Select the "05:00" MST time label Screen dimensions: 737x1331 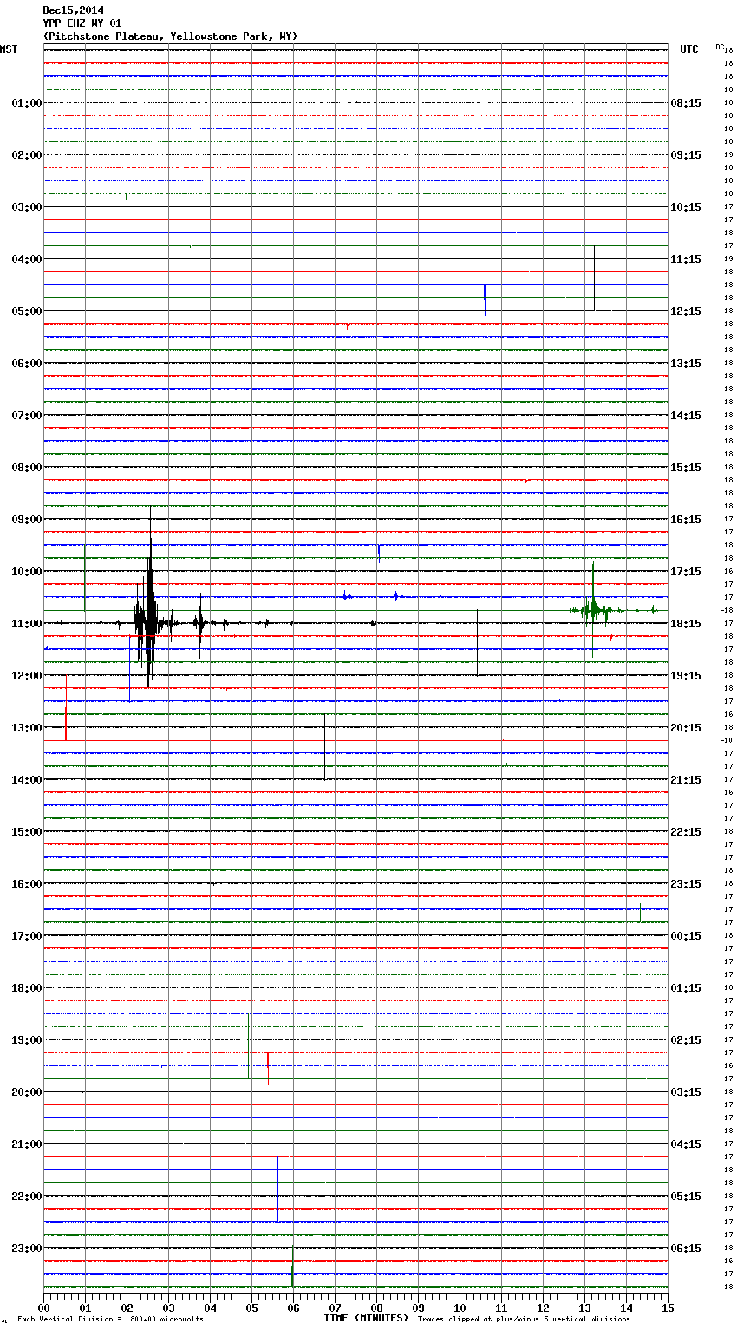26,311
